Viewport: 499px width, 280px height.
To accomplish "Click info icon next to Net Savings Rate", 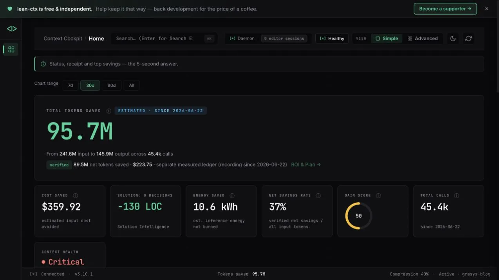I will coord(318,195).
